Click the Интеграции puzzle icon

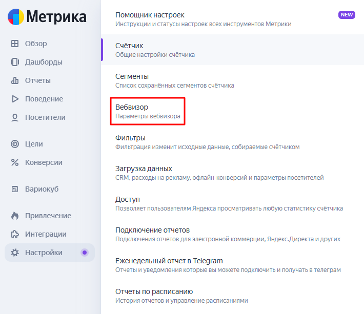pos(15,234)
